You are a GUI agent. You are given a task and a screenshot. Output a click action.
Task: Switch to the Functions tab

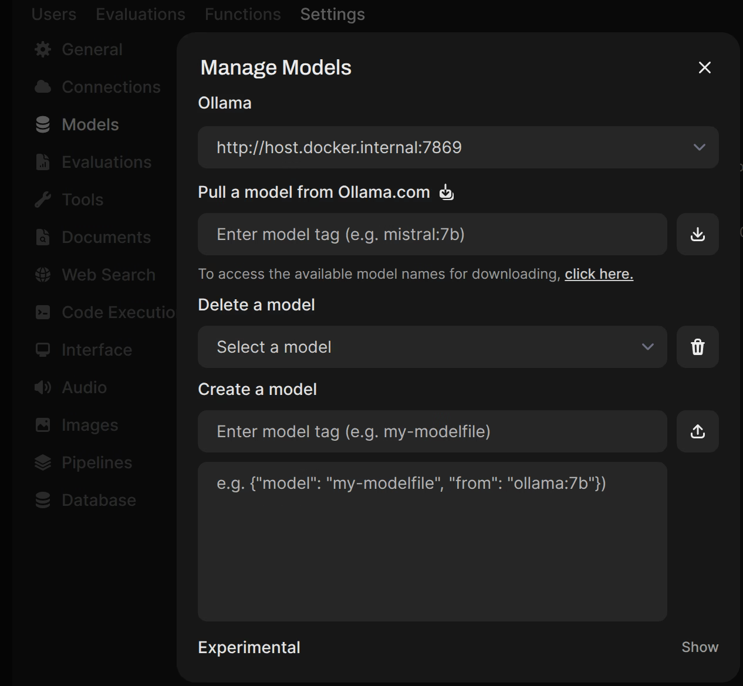pos(243,14)
